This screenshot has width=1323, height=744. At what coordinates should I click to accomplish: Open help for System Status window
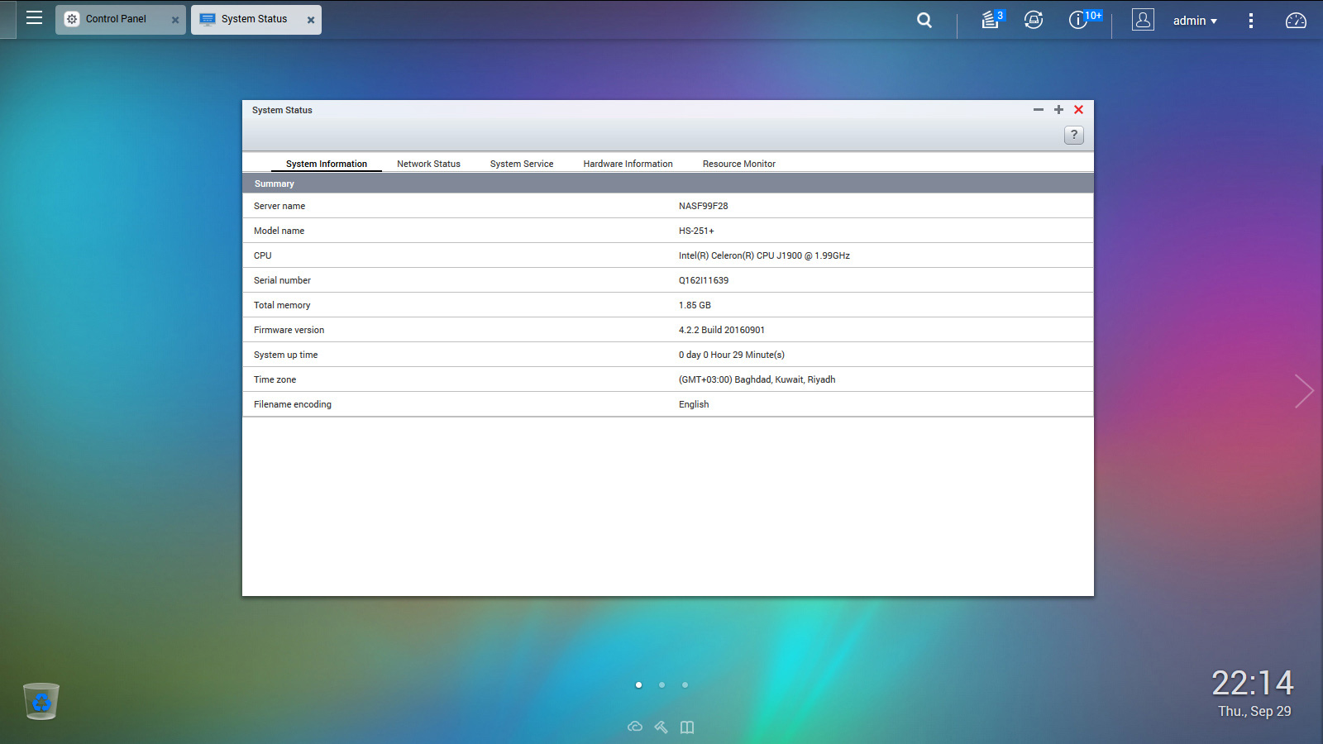(x=1073, y=135)
